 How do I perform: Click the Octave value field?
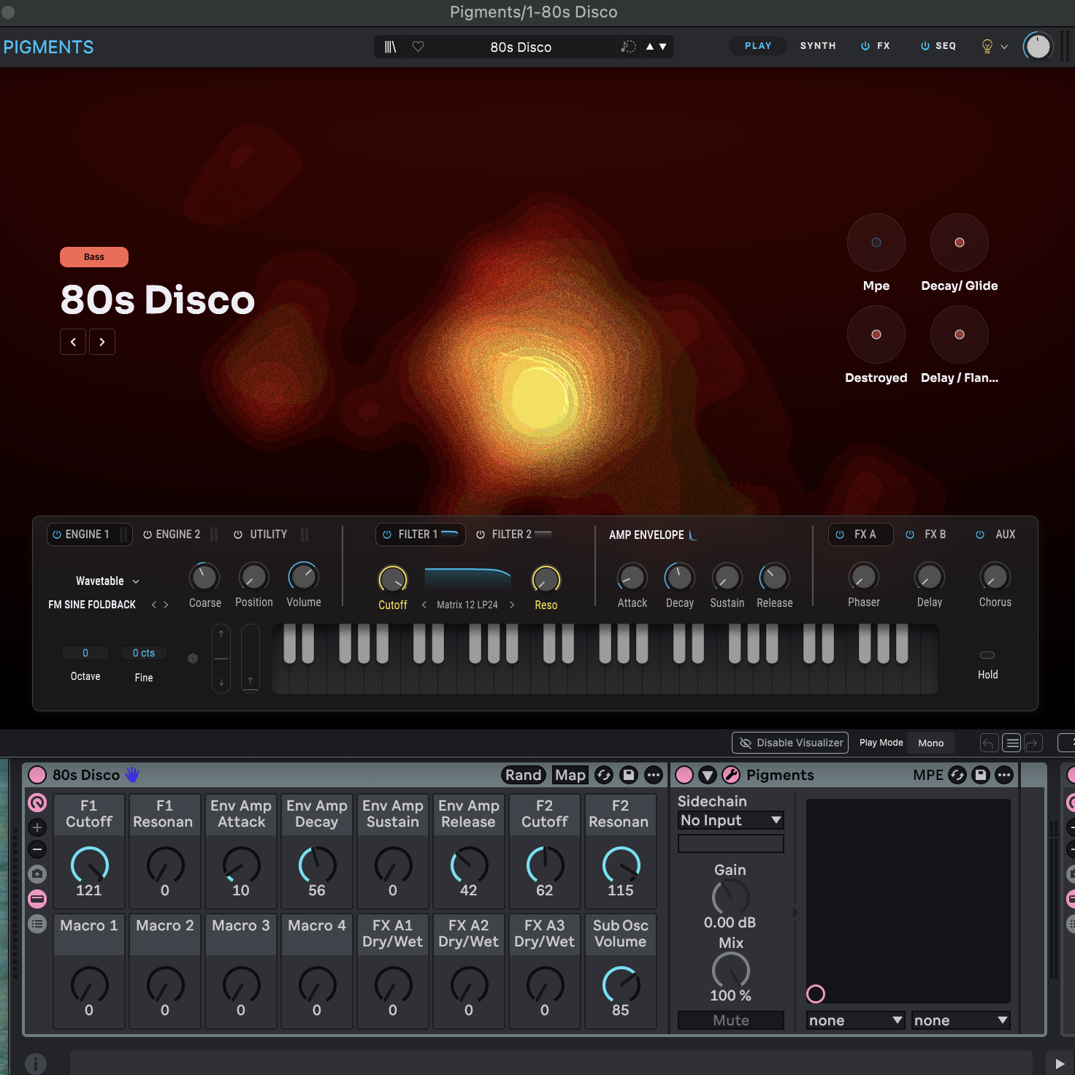tap(85, 653)
